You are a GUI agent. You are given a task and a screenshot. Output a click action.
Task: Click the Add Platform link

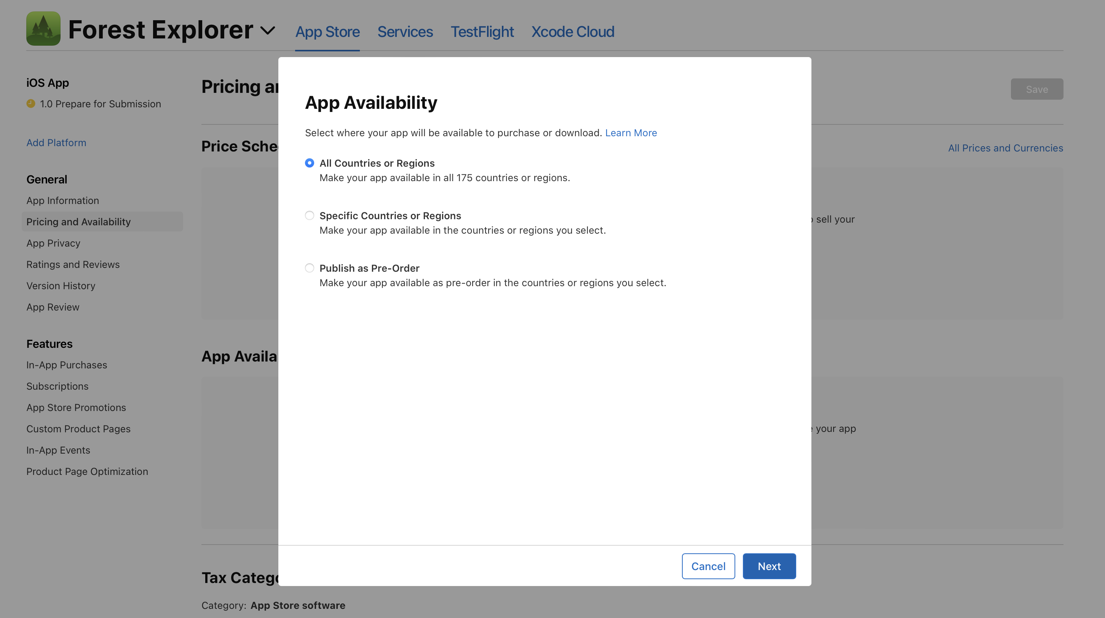[x=56, y=143]
